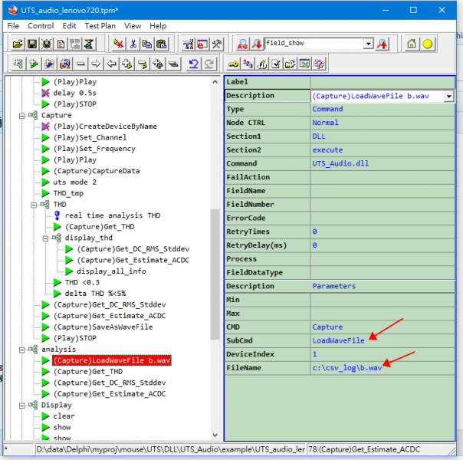Screen dimensions: 463x460
Task: Open the Control menu
Action: 41,25
